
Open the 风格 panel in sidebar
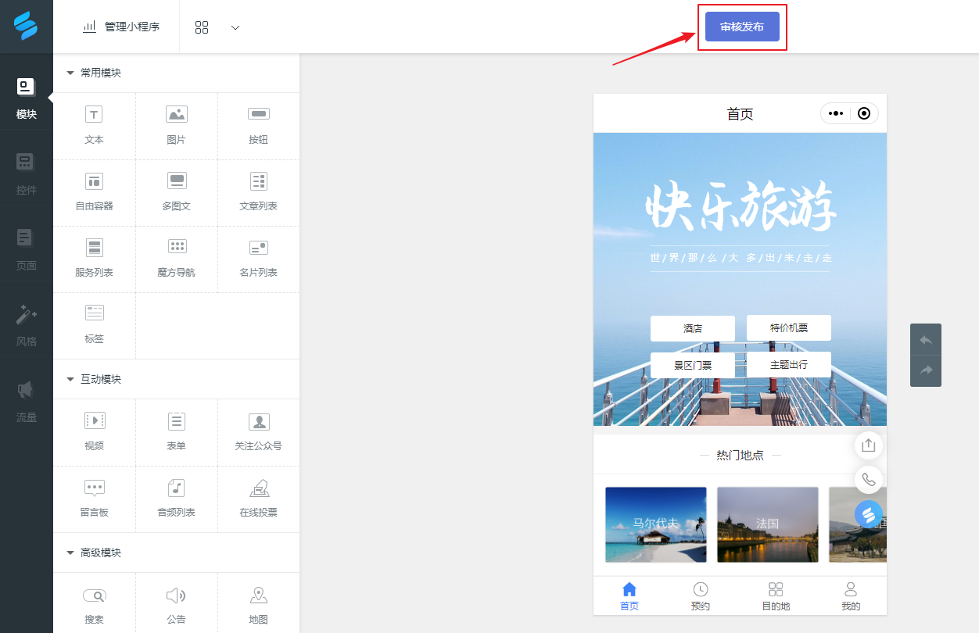pyautogui.click(x=26, y=324)
